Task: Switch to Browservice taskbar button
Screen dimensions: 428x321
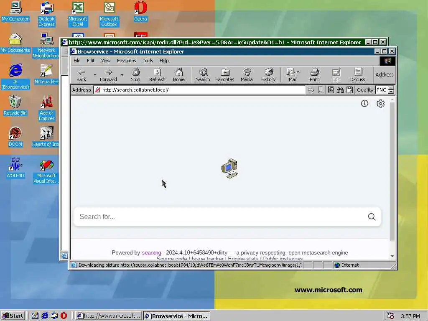Action: point(177,316)
